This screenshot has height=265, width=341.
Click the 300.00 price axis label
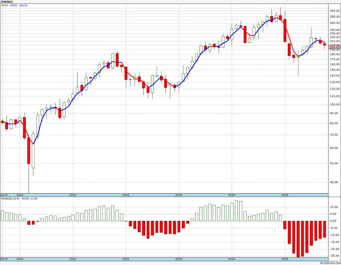[335, 11]
